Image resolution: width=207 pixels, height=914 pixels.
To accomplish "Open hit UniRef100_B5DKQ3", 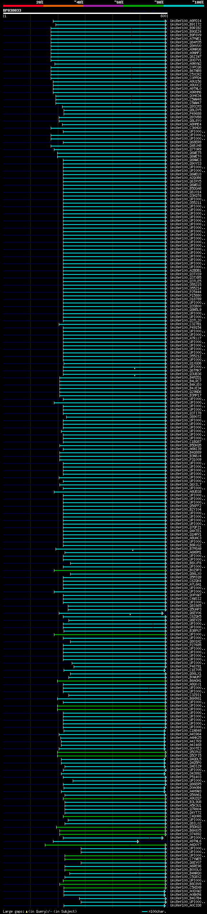I will point(185,827).
